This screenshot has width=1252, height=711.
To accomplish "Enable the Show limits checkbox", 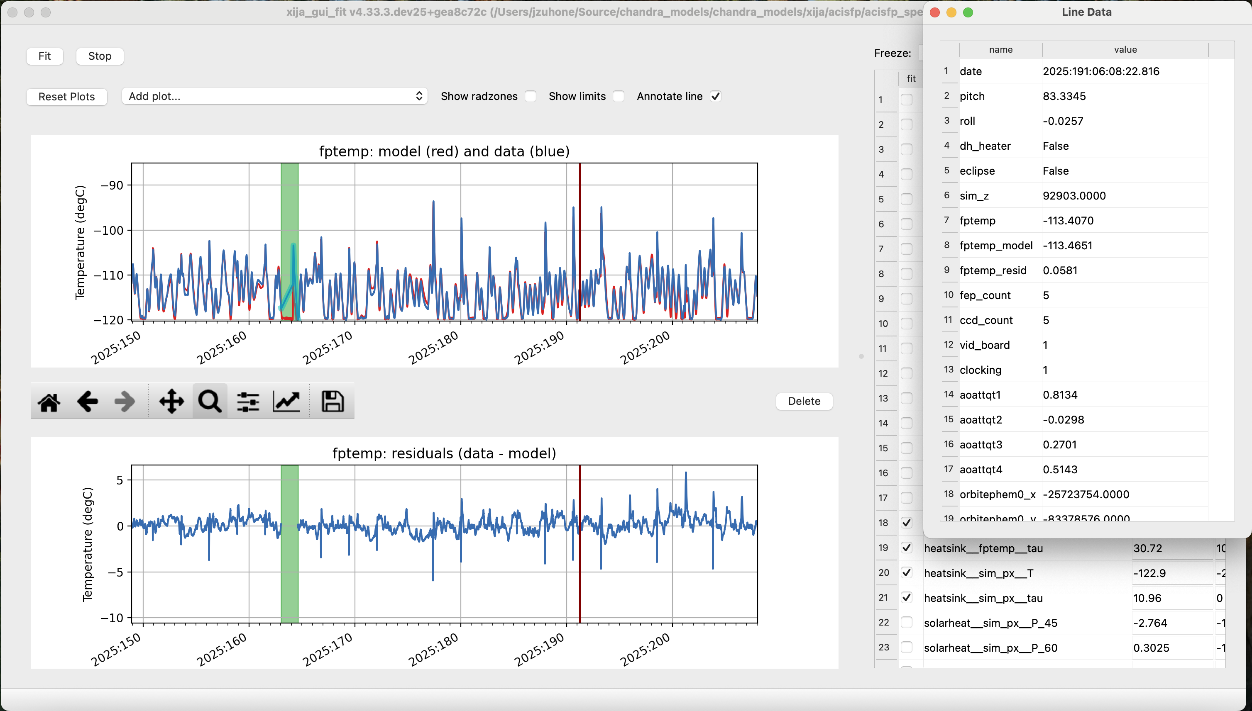I will [x=619, y=96].
